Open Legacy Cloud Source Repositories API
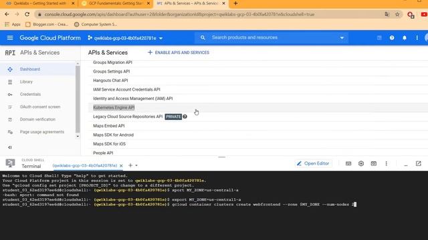This screenshot has height=240, width=428. click(x=128, y=117)
